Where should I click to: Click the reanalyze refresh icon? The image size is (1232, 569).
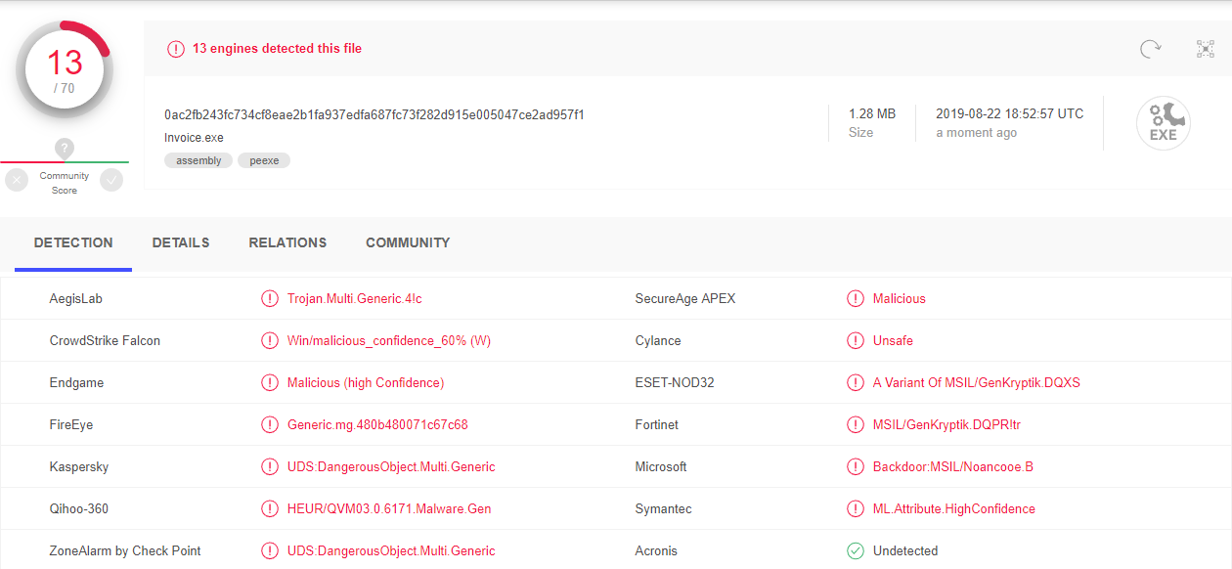tap(1151, 49)
